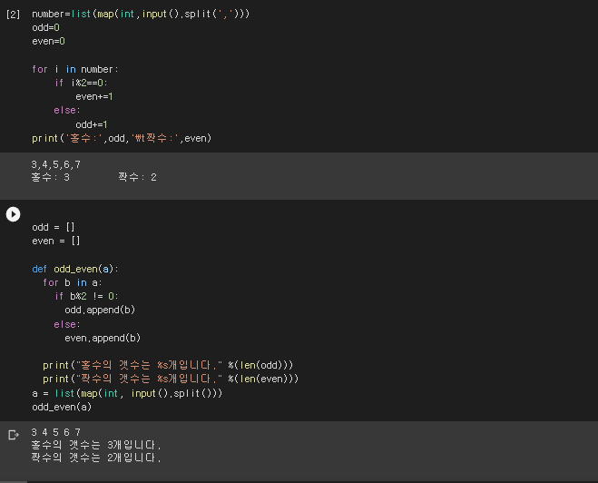The height and width of the screenshot is (483, 598).
Task: Click the print line containing len(odd)
Action: coord(168,365)
